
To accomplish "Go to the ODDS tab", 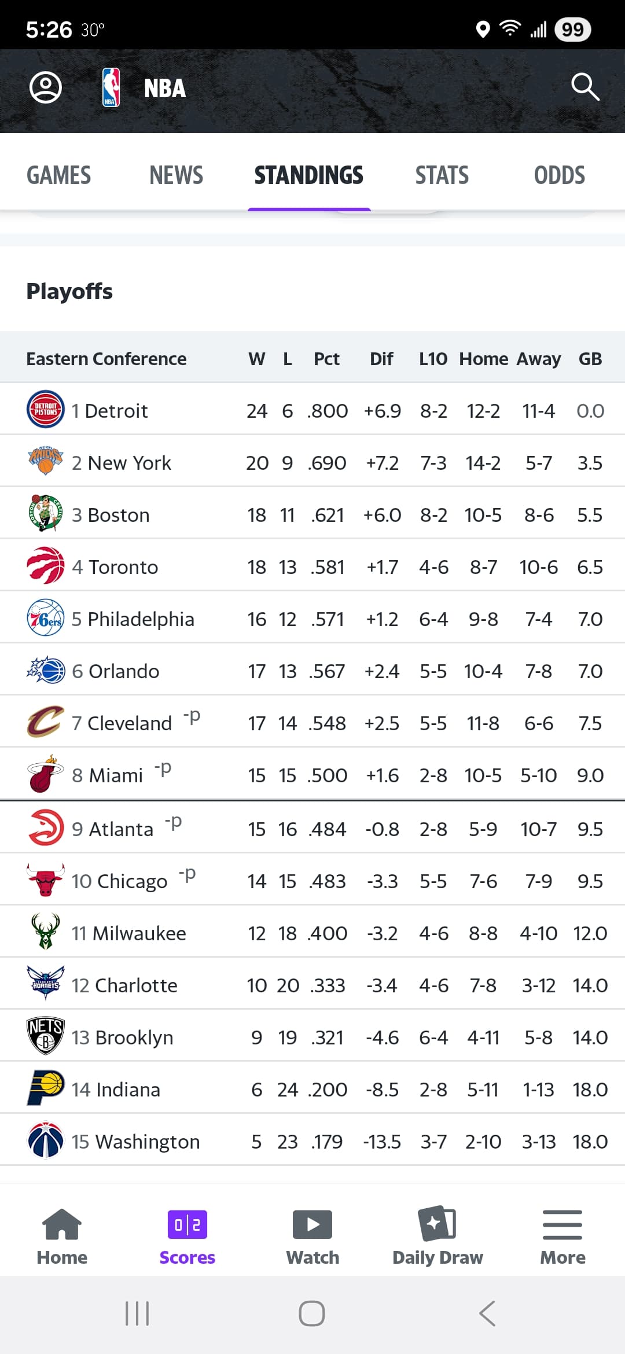I will pyautogui.click(x=559, y=175).
